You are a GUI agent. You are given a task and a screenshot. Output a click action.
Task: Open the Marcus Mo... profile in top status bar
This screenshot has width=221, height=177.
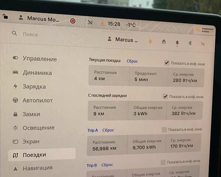click(x=39, y=18)
